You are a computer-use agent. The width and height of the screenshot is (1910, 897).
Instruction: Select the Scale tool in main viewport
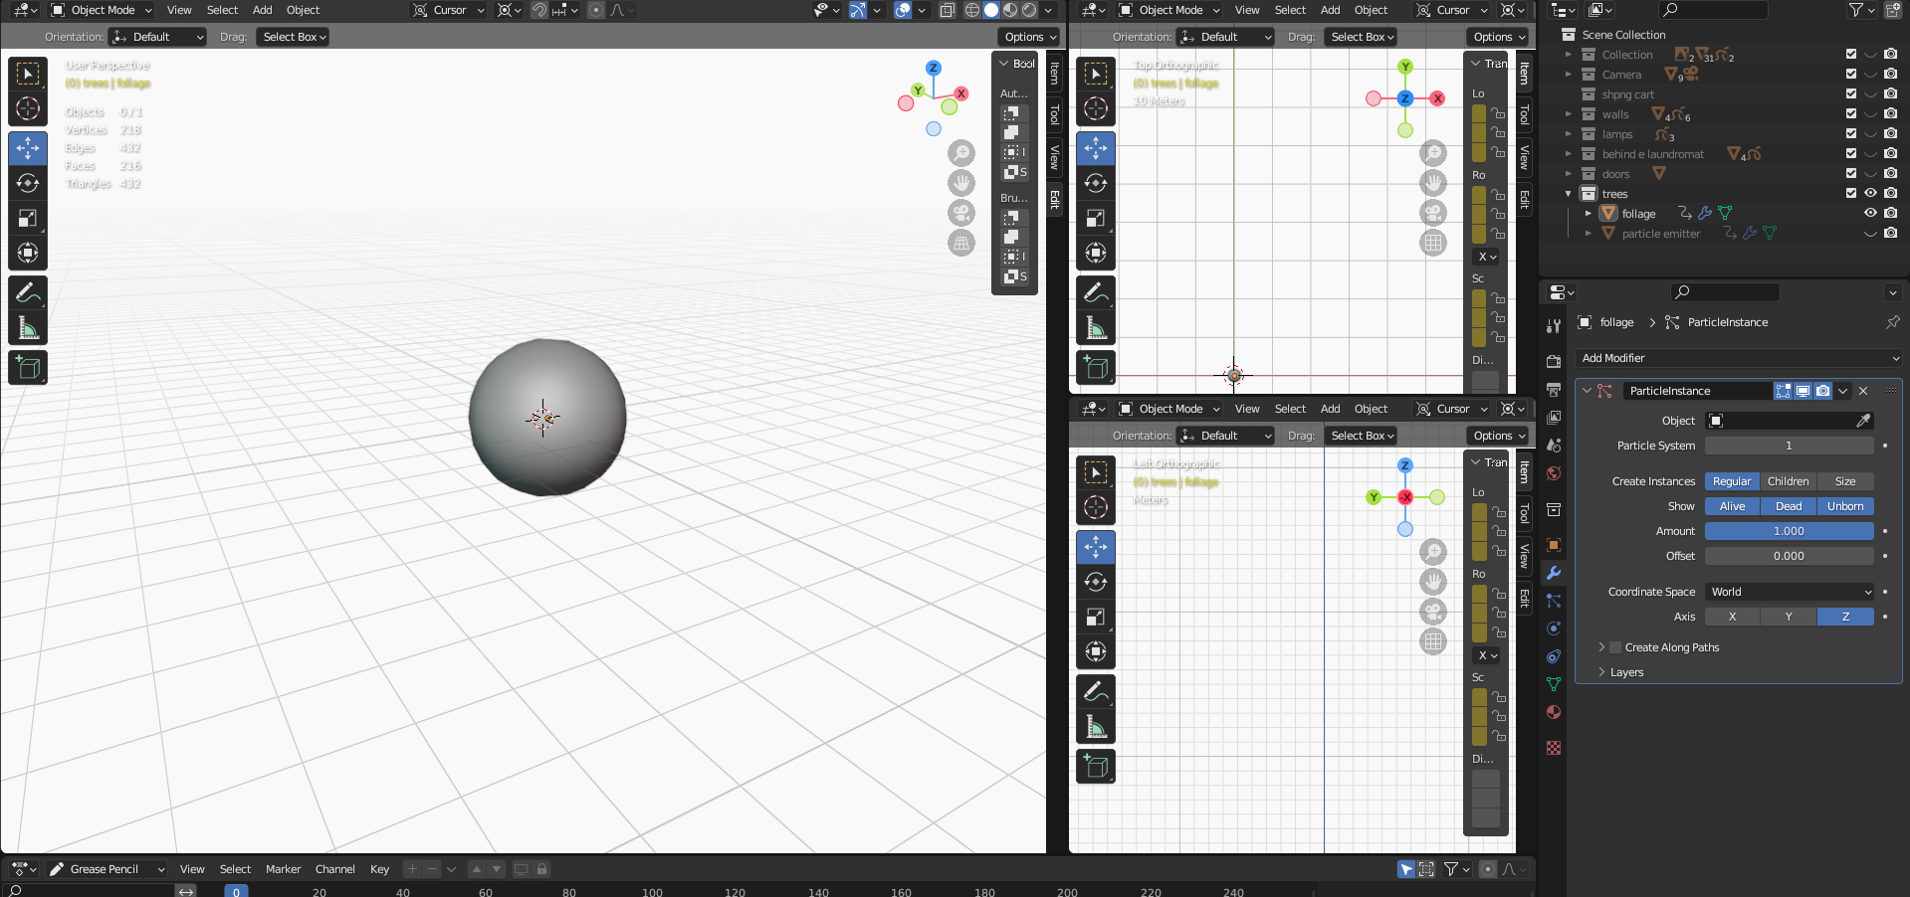28,218
